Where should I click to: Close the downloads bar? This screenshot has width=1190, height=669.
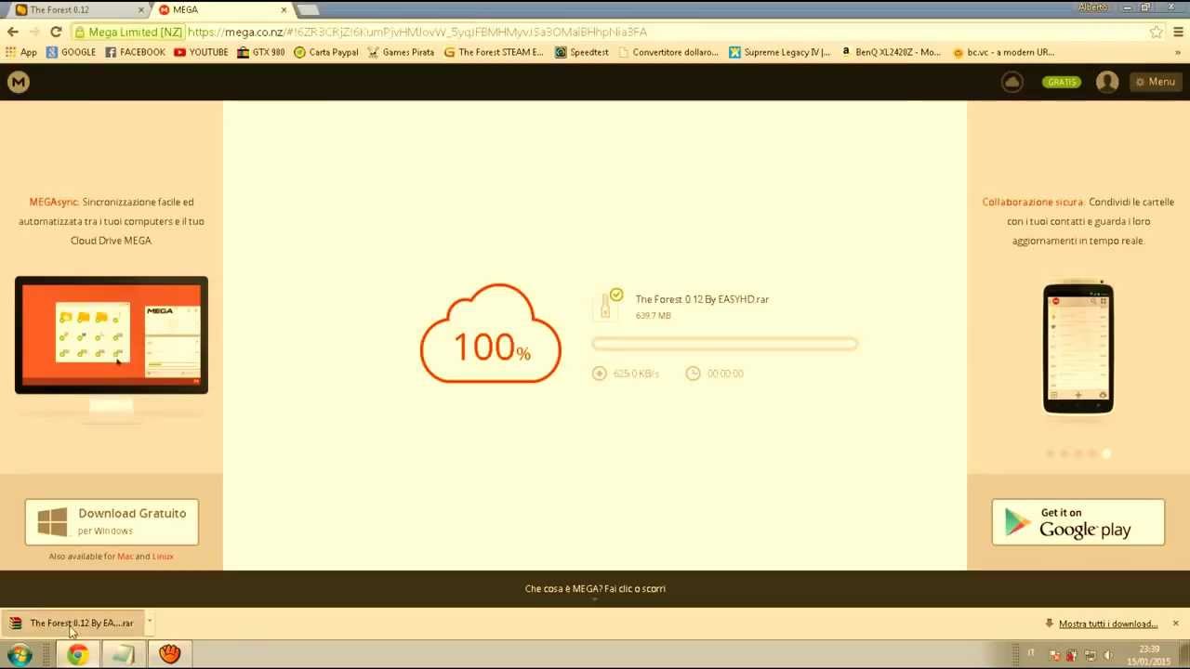click(1175, 623)
